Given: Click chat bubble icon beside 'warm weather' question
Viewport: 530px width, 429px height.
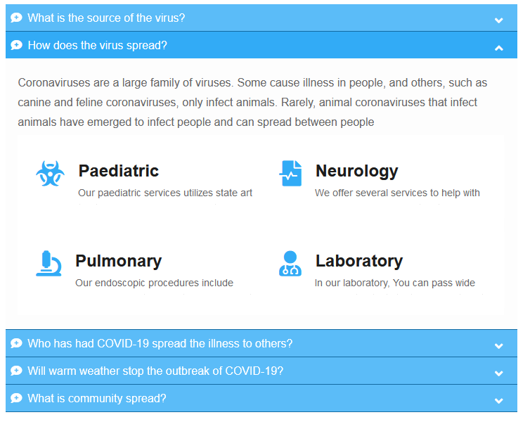Looking at the screenshot, I should 16,371.
